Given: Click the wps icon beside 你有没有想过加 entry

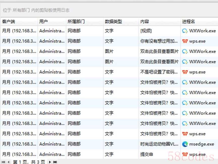Looking at the screenshot, I should click(x=185, y=41).
